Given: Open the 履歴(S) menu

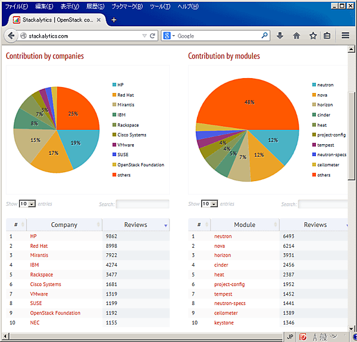Looking at the screenshot, I should 95,7.
